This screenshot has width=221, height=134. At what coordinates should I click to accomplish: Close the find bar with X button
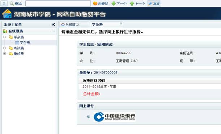[4, 3]
